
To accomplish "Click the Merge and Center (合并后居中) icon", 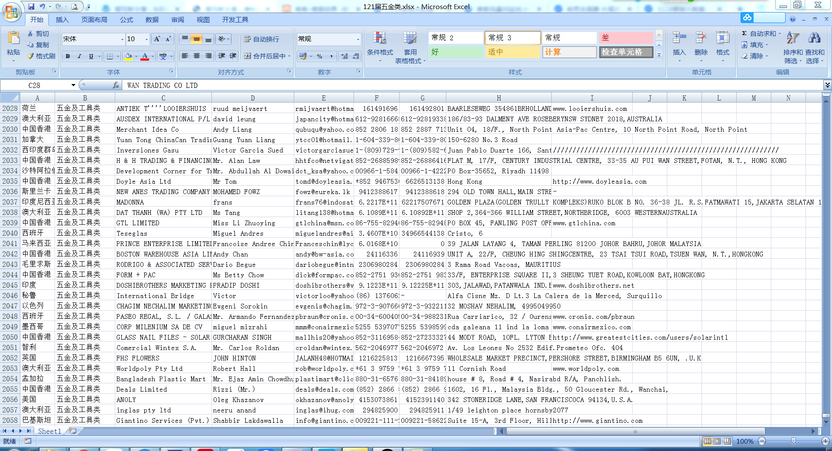I will [x=265, y=56].
